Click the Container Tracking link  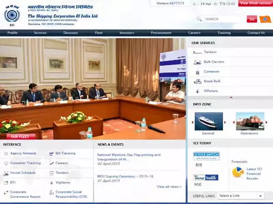pos(25,163)
